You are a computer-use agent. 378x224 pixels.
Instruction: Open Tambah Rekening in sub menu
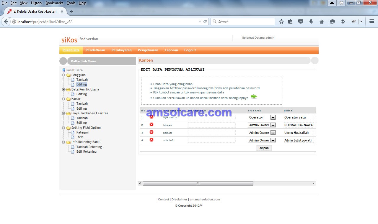click(89, 147)
